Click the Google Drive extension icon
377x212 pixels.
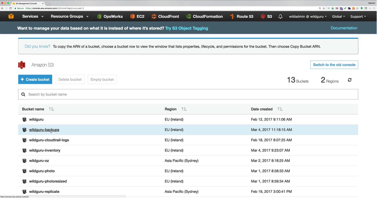pos(333,8)
